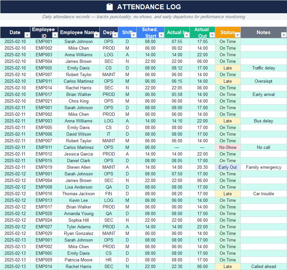The width and height of the screenshot is (287, 270).
Task: Click Thomas Jackson's Car trouble note
Action: (264, 194)
